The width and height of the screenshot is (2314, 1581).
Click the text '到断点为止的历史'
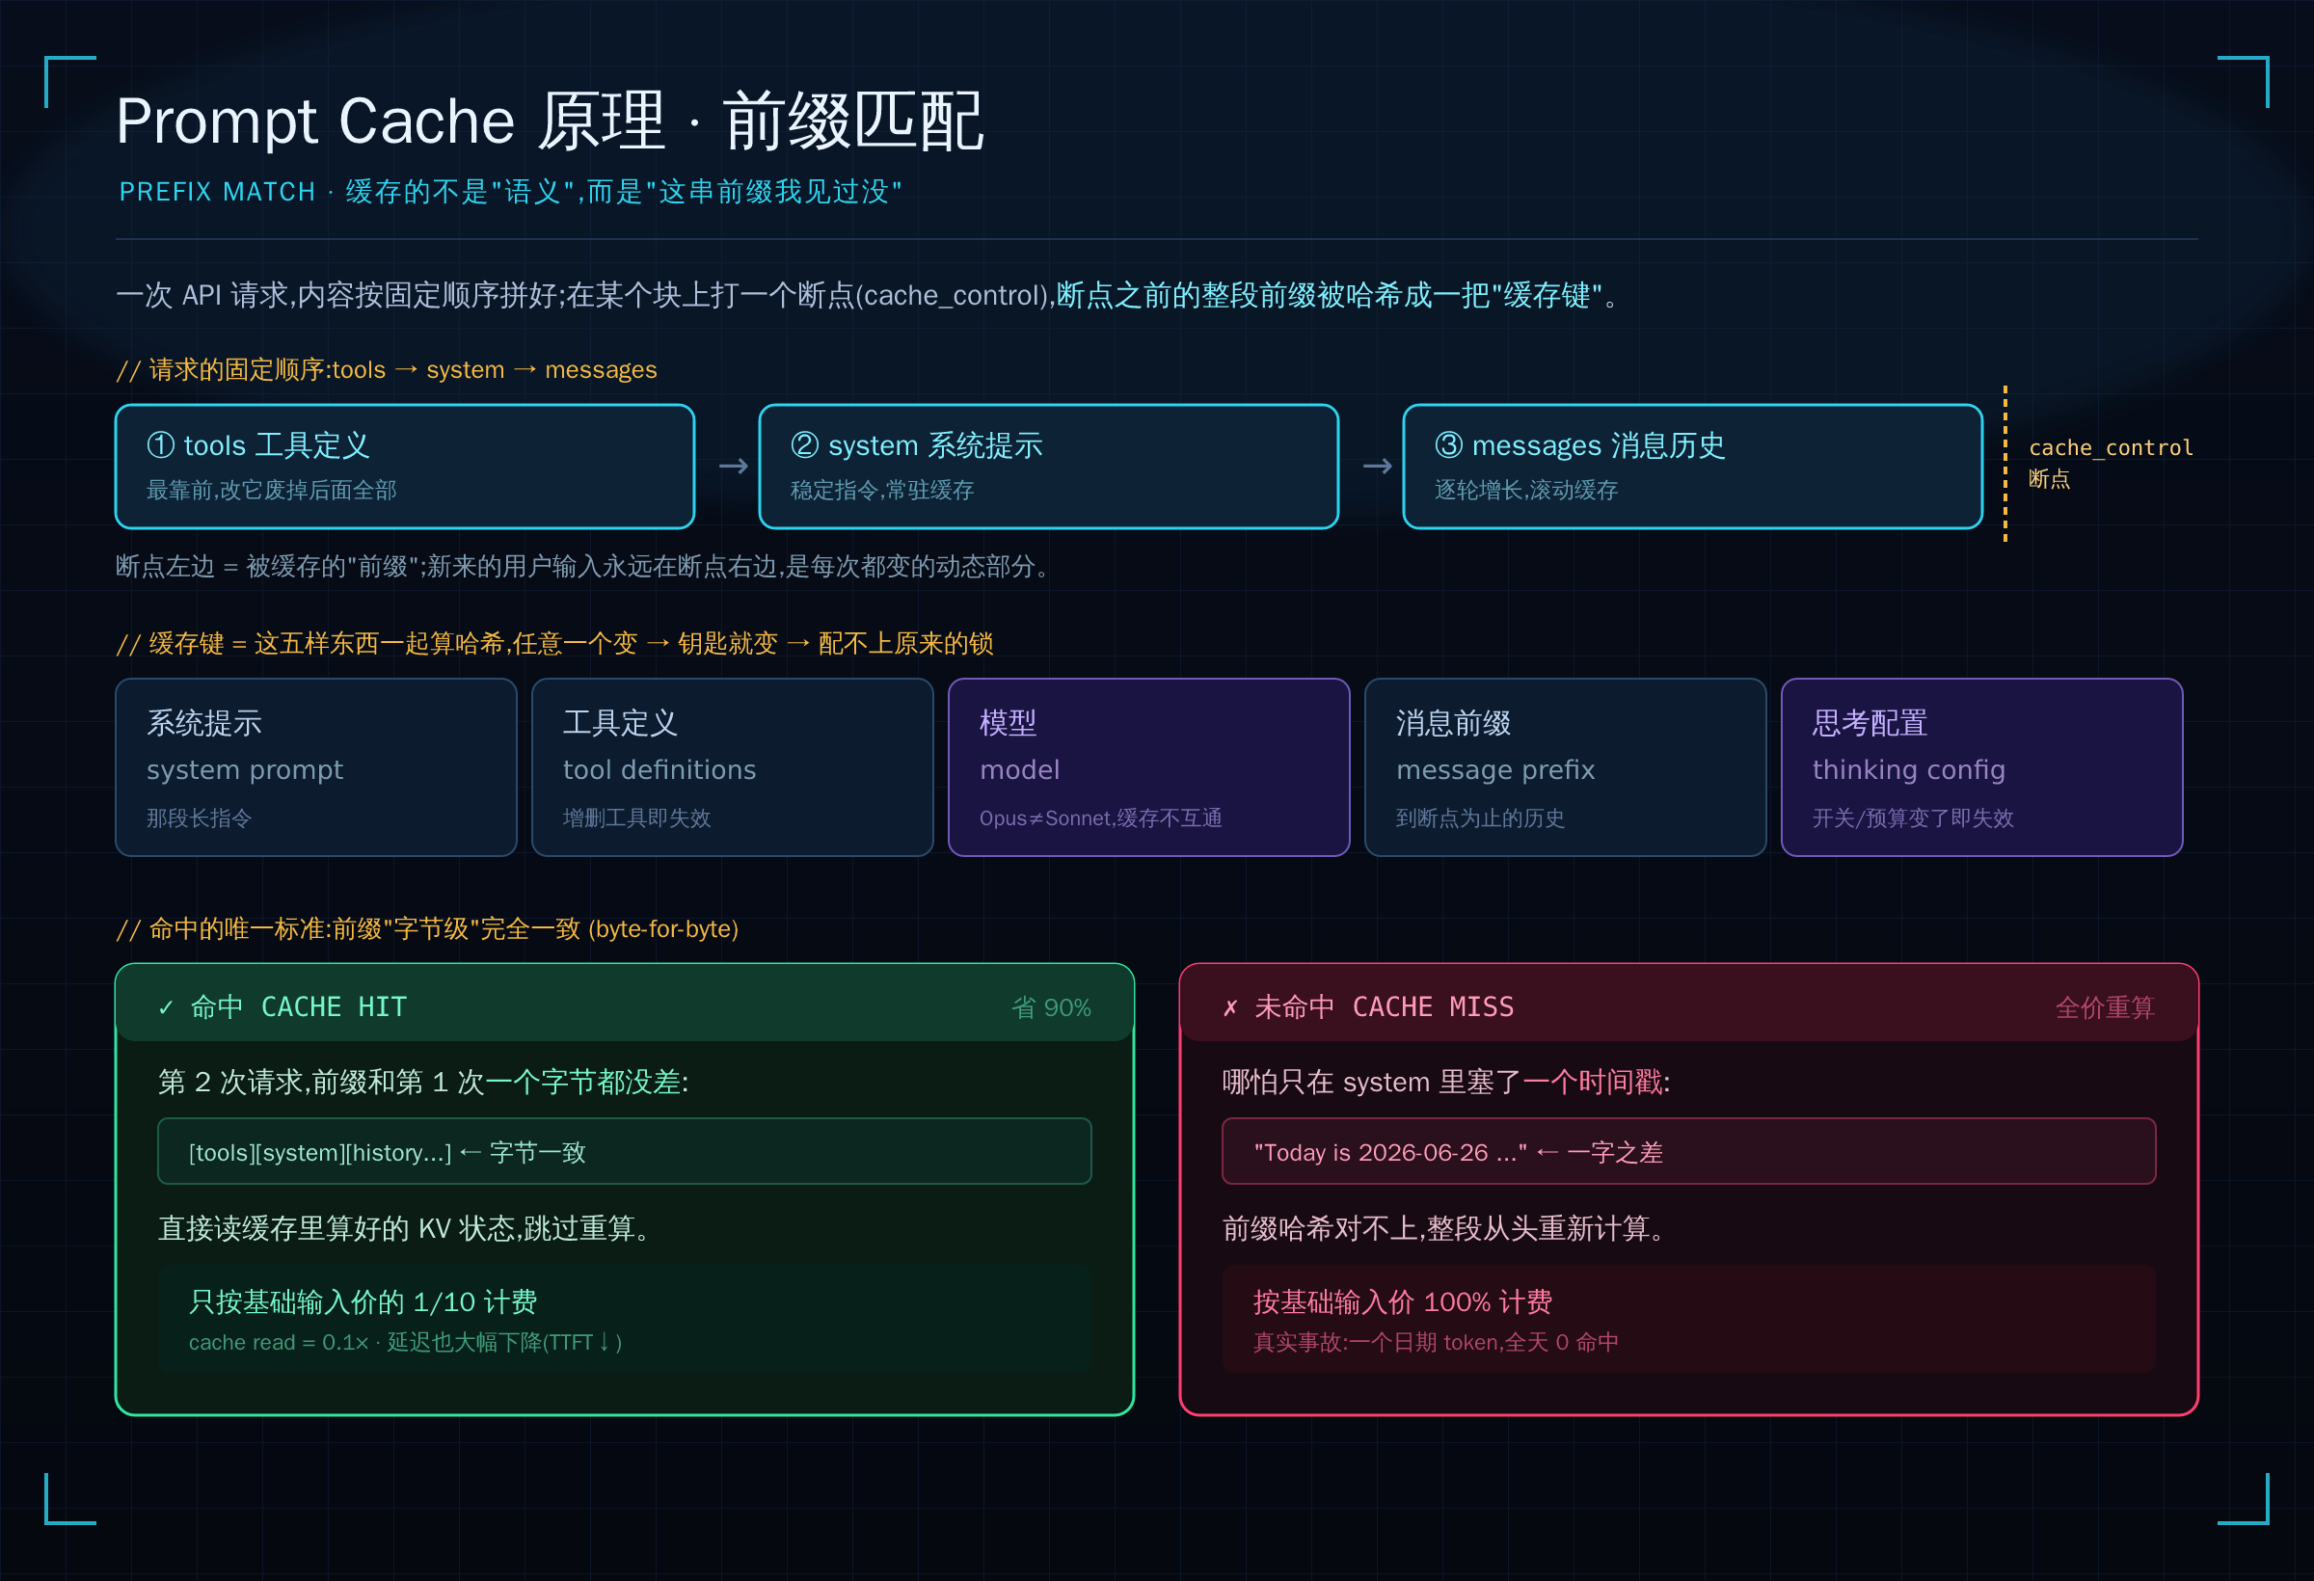pyautogui.click(x=1480, y=818)
